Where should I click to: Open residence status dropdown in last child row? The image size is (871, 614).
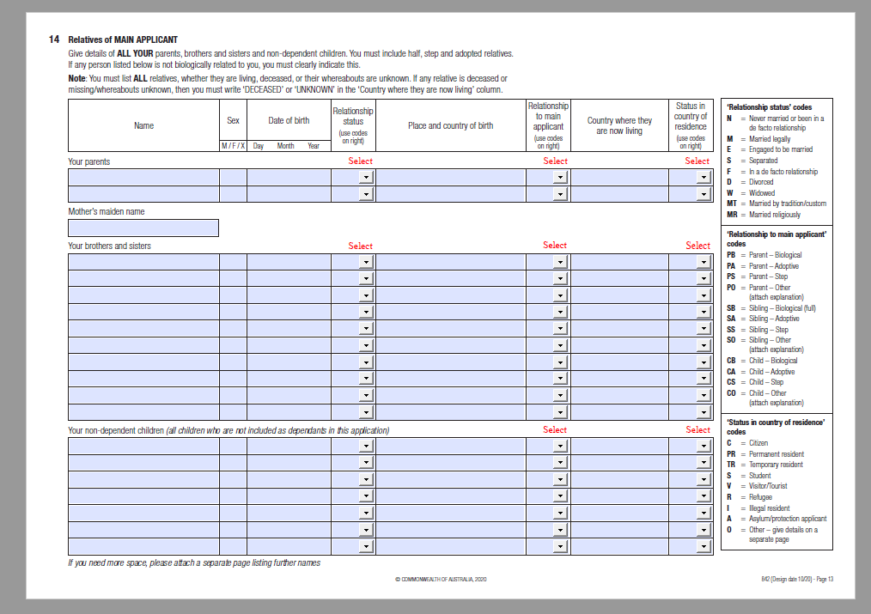coord(703,546)
